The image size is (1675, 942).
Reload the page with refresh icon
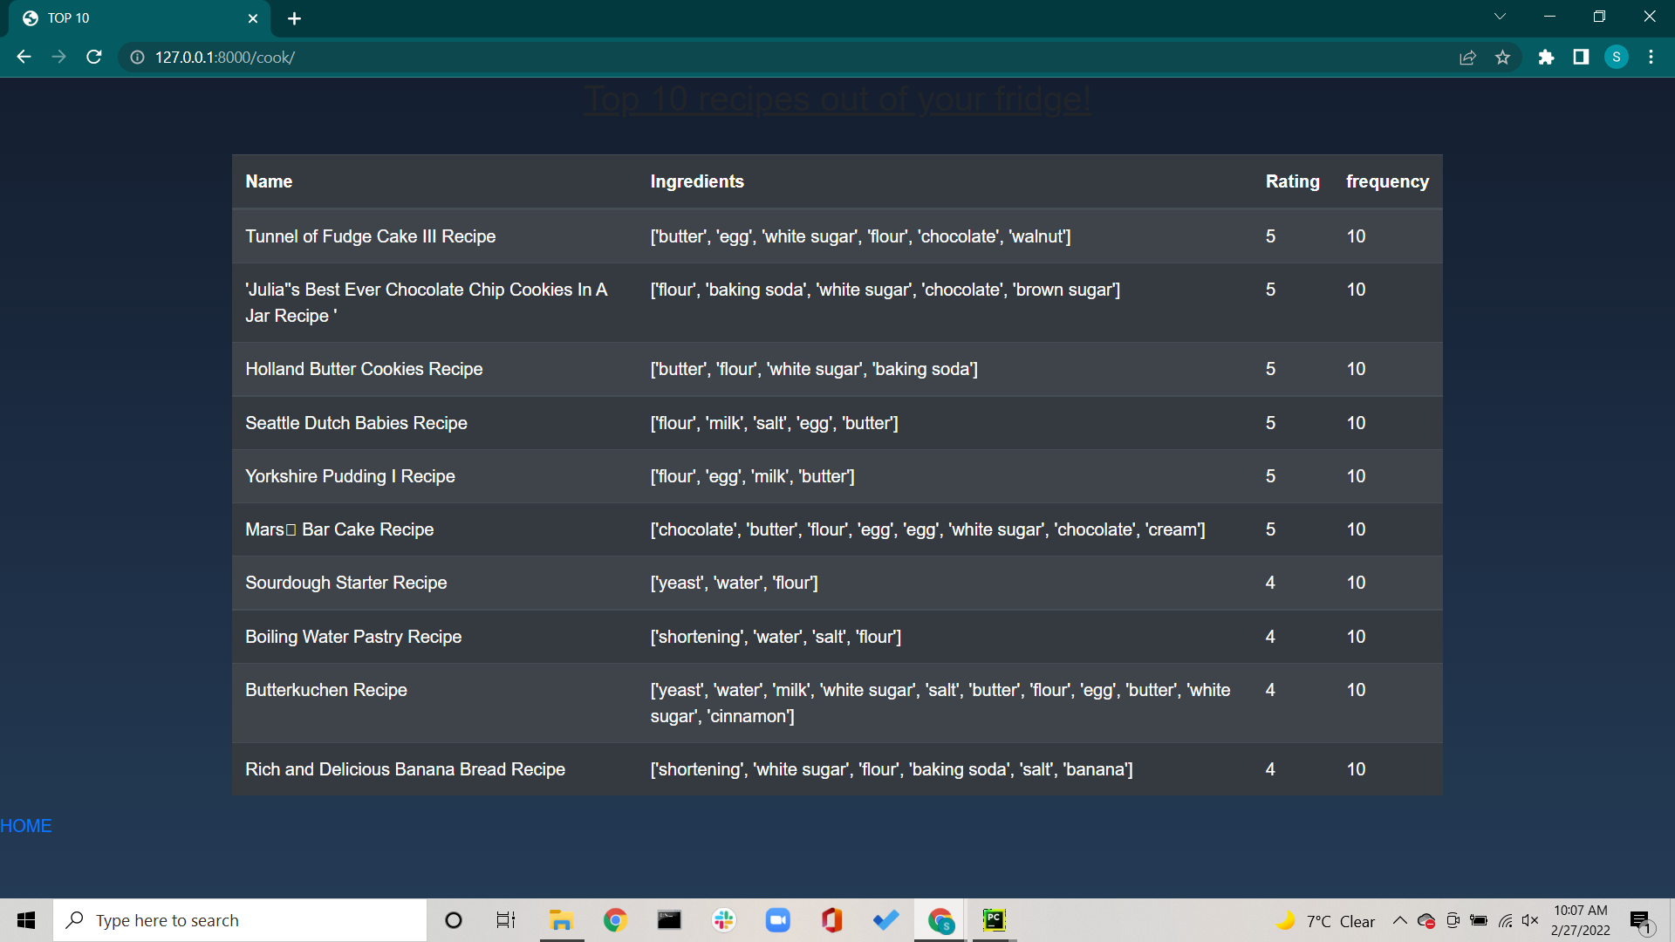pyautogui.click(x=94, y=57)
